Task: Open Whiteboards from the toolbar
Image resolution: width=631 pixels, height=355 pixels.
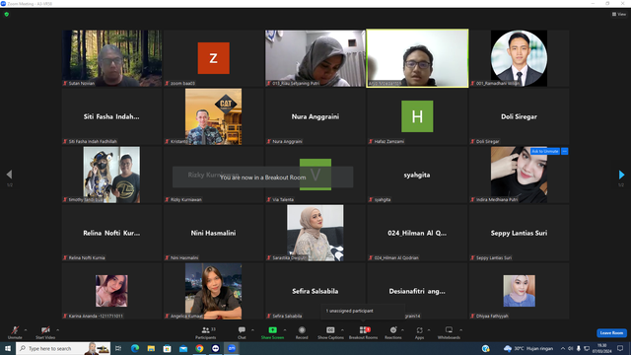Action: coord(449,332)
